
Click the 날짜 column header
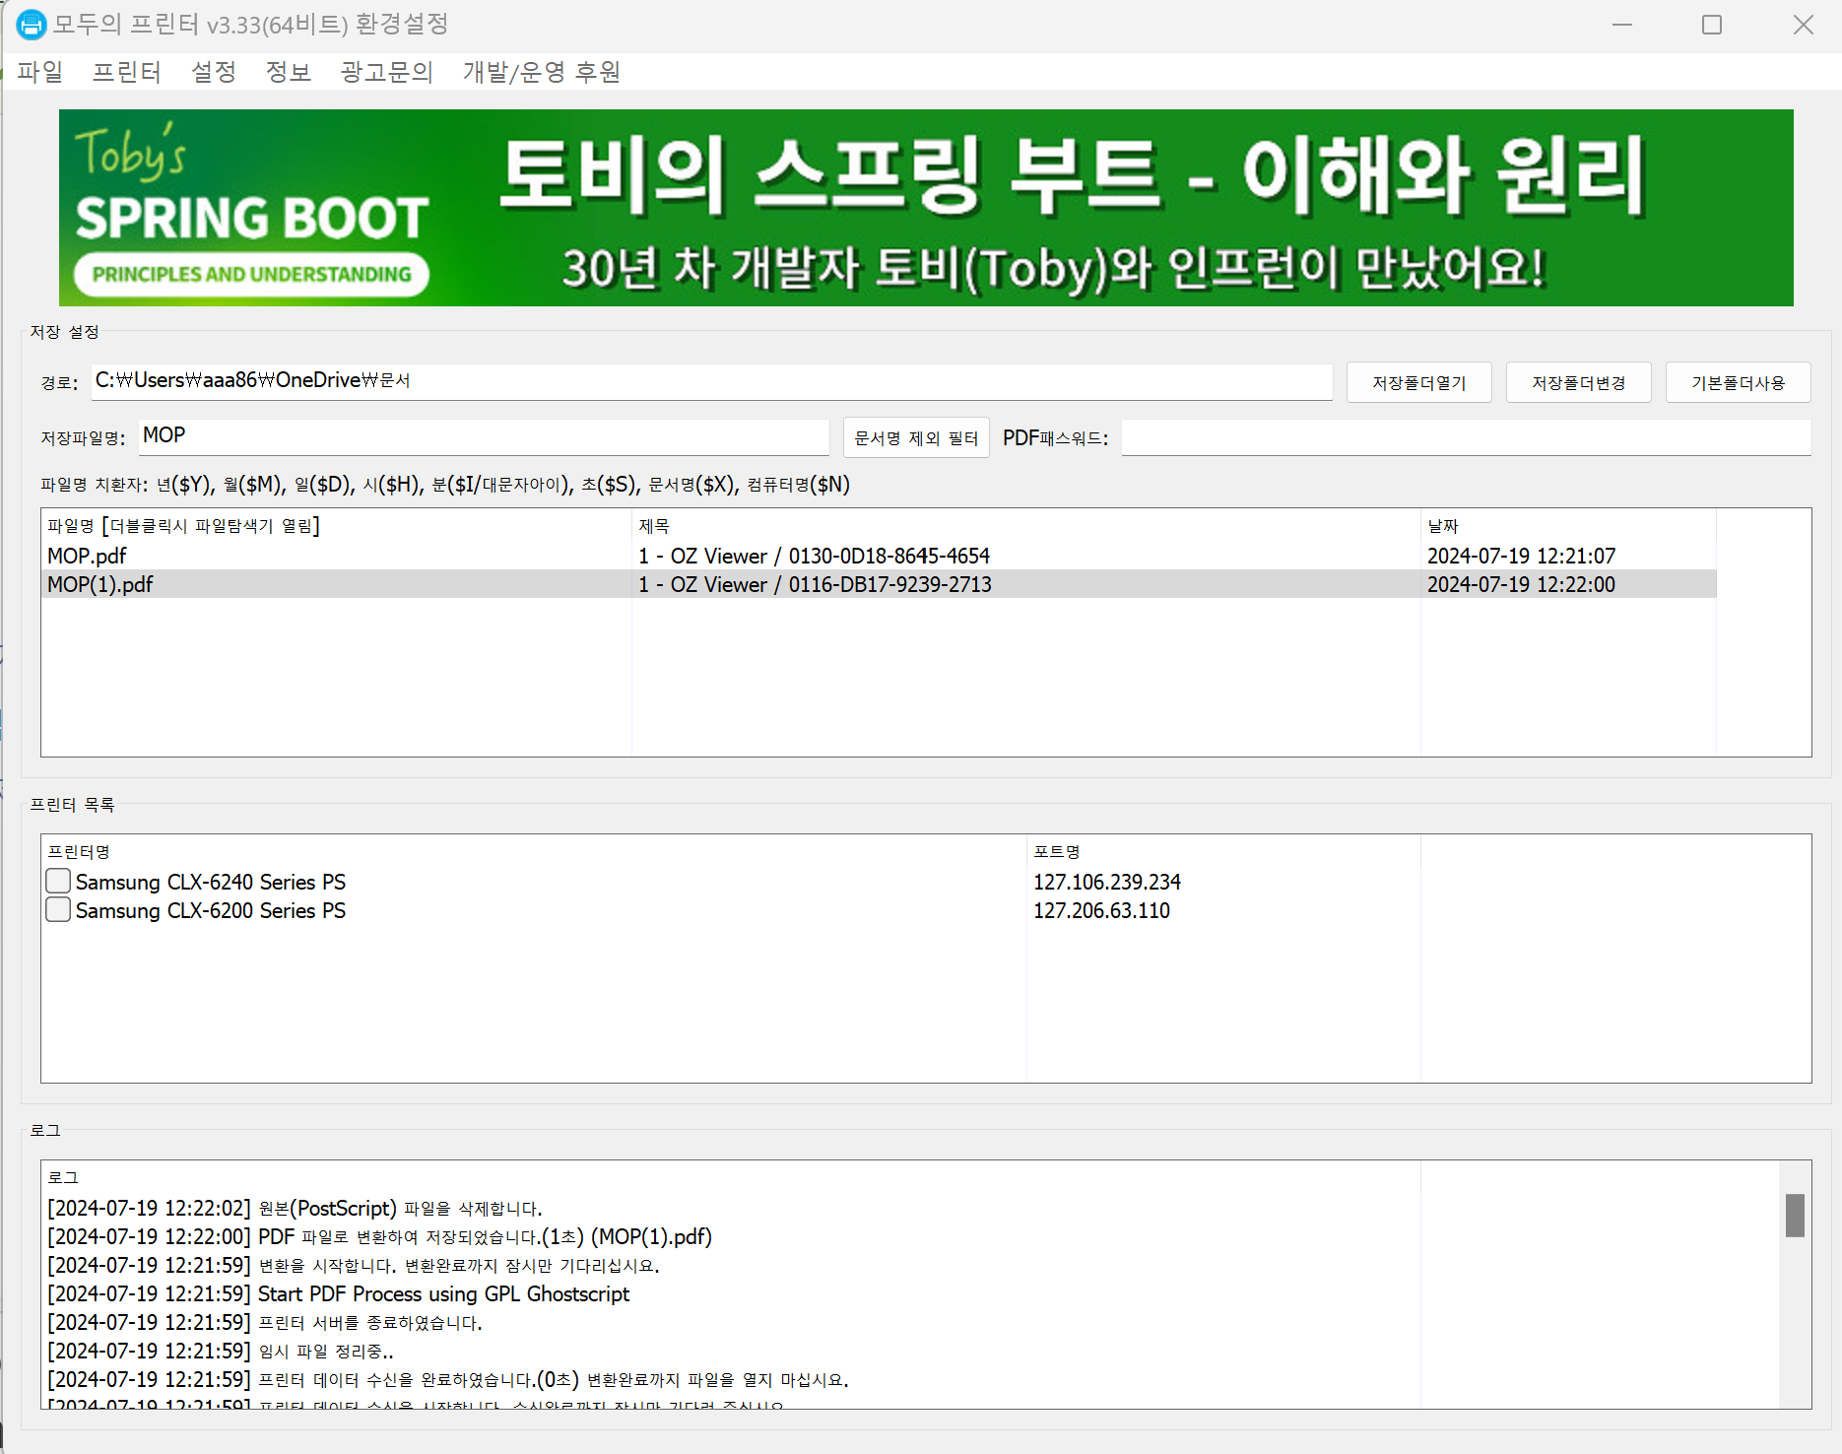click(1568, 526)
